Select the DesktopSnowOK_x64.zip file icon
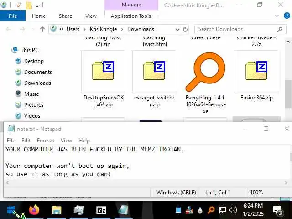This screenshot has width=292, height=219. 103,71
